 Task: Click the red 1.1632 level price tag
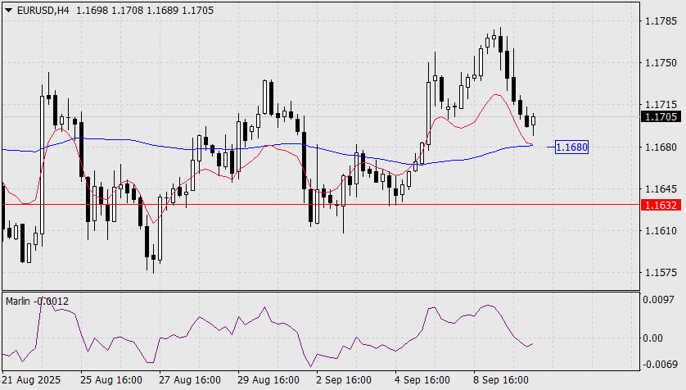661,205
